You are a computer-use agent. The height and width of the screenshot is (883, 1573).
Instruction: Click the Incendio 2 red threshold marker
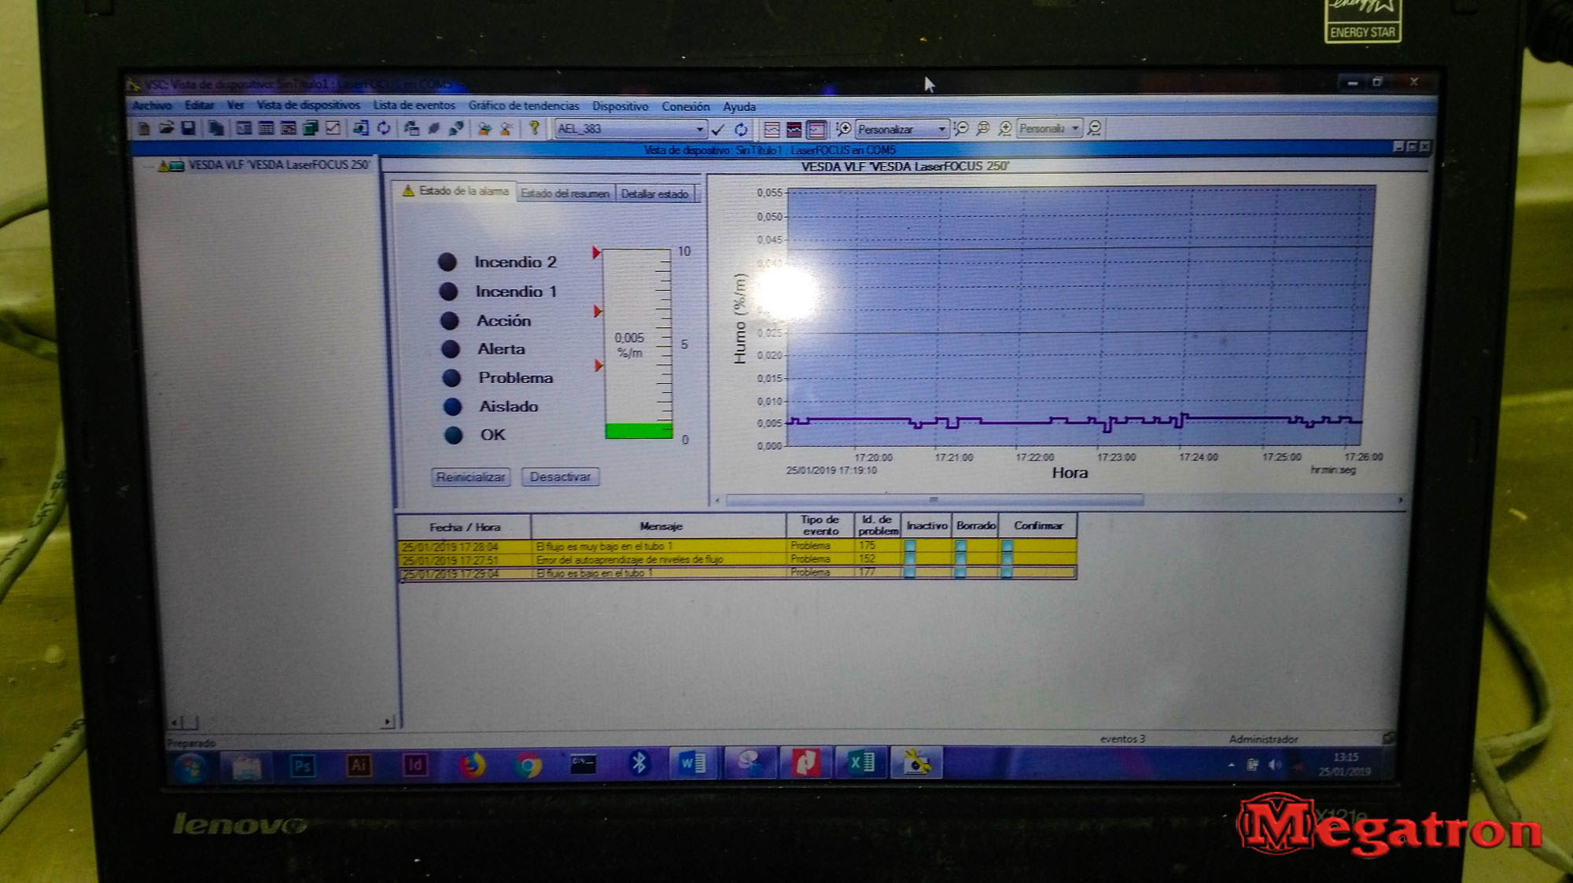click(x=596, y=252)
